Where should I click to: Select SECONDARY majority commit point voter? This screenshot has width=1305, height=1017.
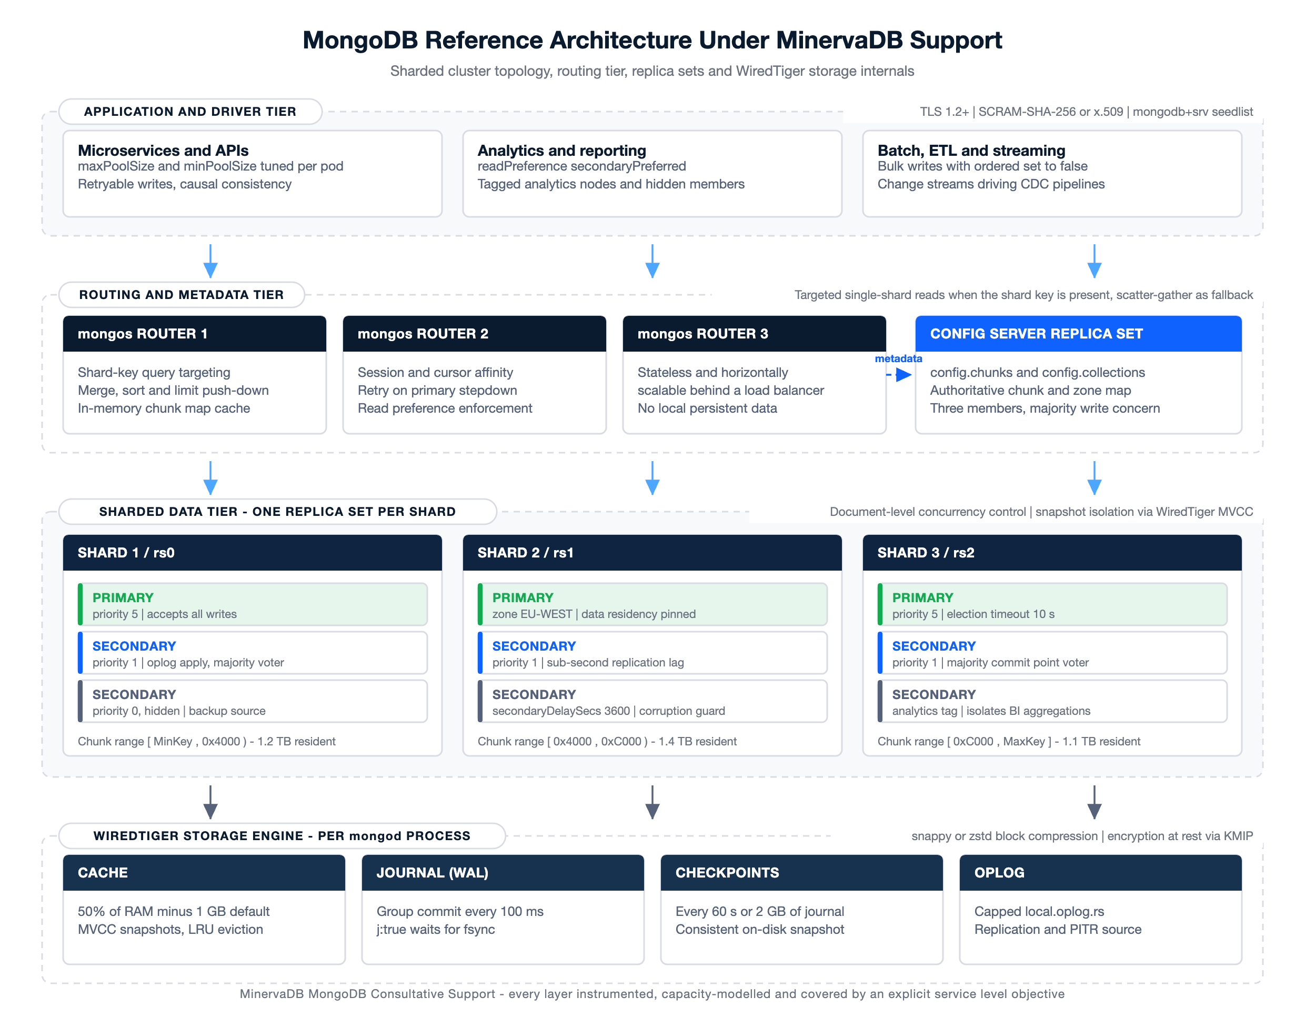click(1052, 653)
